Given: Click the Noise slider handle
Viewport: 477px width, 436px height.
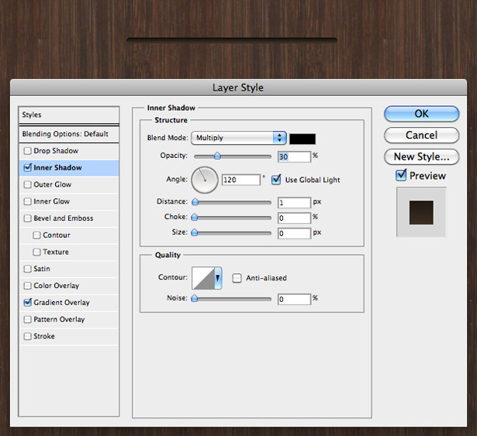Looking at the screenshot, I should (194, 298).
